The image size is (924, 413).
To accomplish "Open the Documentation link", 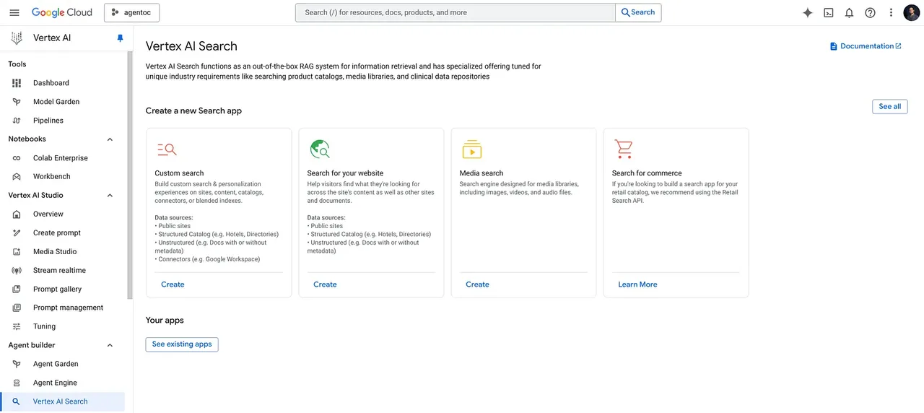I will tap(866, 46).
